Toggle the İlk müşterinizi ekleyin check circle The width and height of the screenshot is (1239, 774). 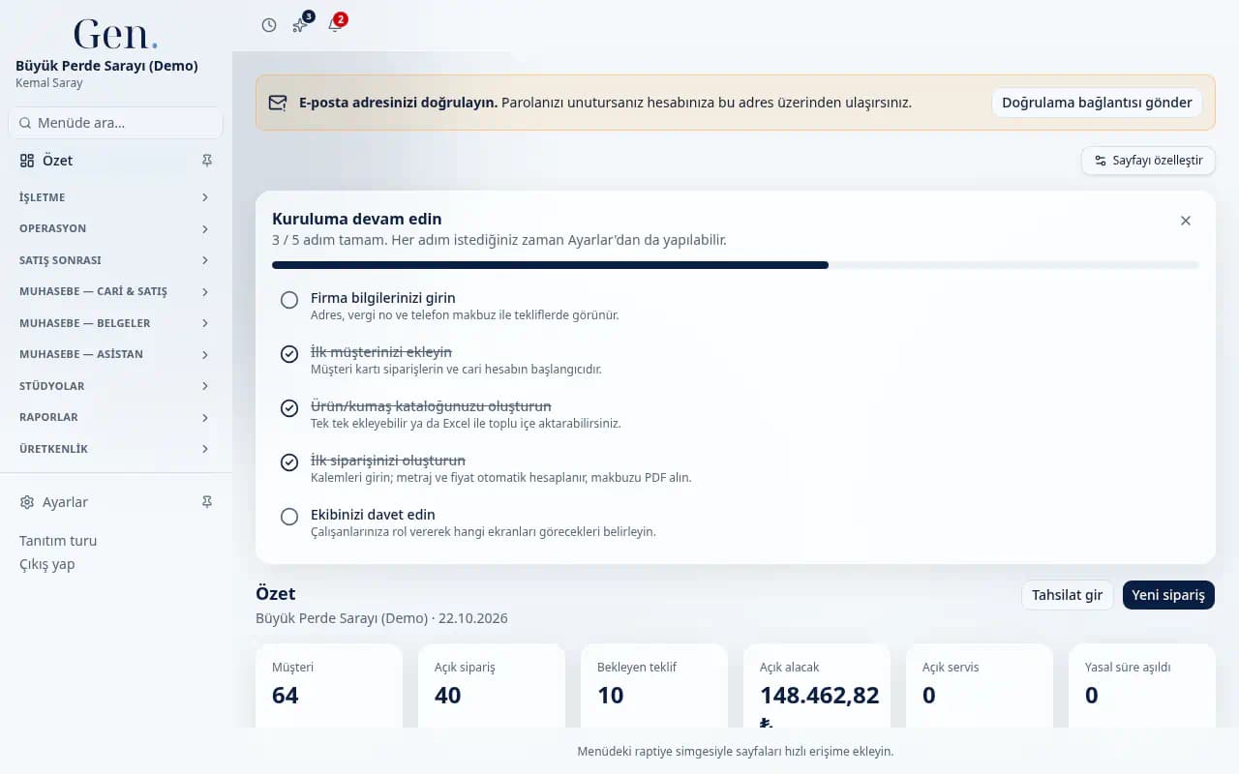(x=289, y=354)
